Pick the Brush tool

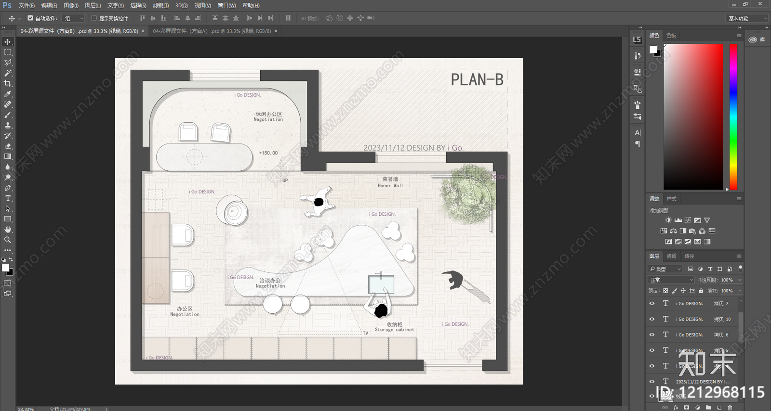coord(8,115)
